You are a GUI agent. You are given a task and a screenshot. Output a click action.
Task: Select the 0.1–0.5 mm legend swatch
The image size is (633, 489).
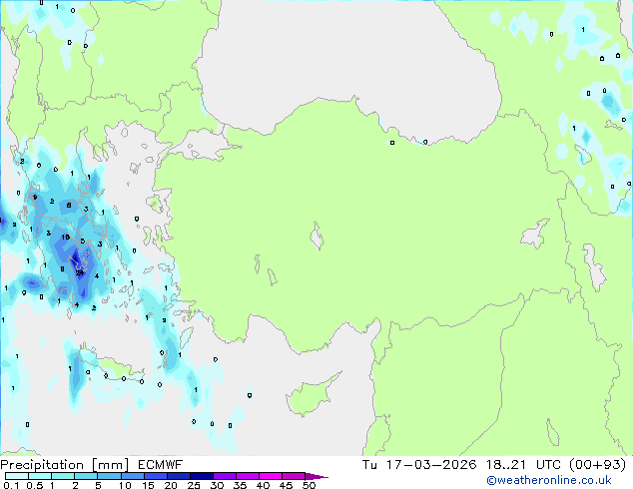(x=17, y=476)
